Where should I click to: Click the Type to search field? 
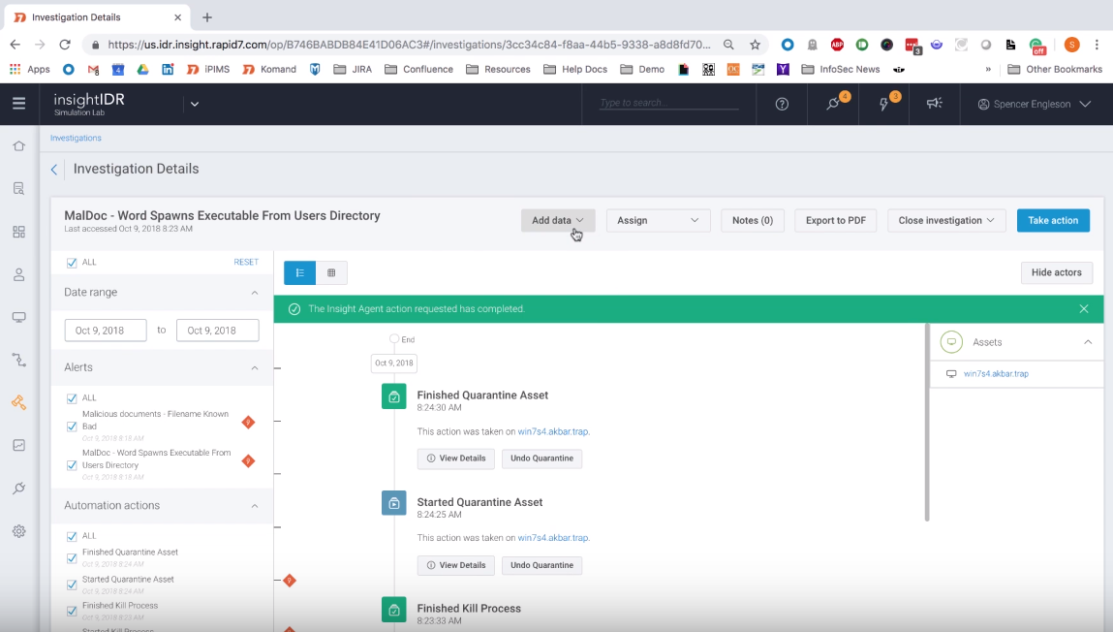tap(668, 103)
